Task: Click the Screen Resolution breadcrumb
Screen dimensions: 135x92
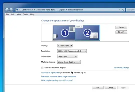Action: point(75,10)
